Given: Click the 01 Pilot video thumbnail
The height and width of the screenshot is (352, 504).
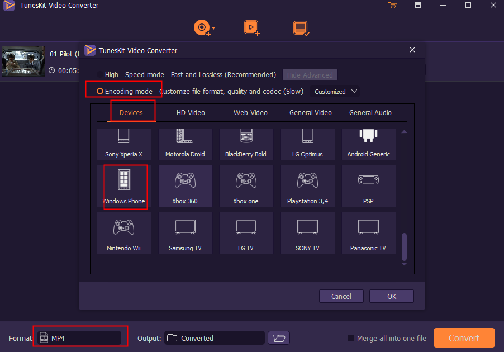Looking at the screenshot, I should 23,61.
